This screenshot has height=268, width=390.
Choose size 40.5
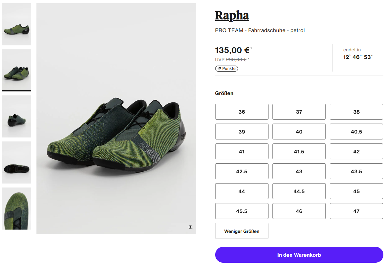coord(356,132)
